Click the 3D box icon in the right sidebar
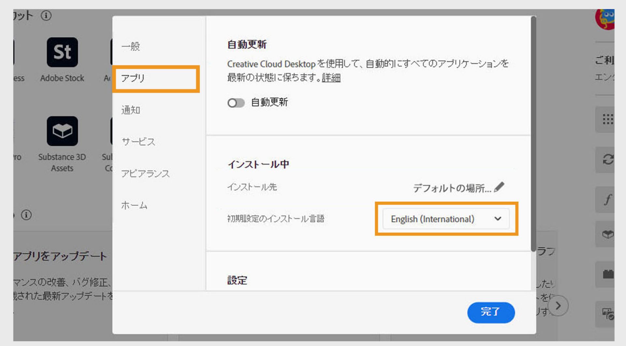Screen dimensions: 626x346 607,234
